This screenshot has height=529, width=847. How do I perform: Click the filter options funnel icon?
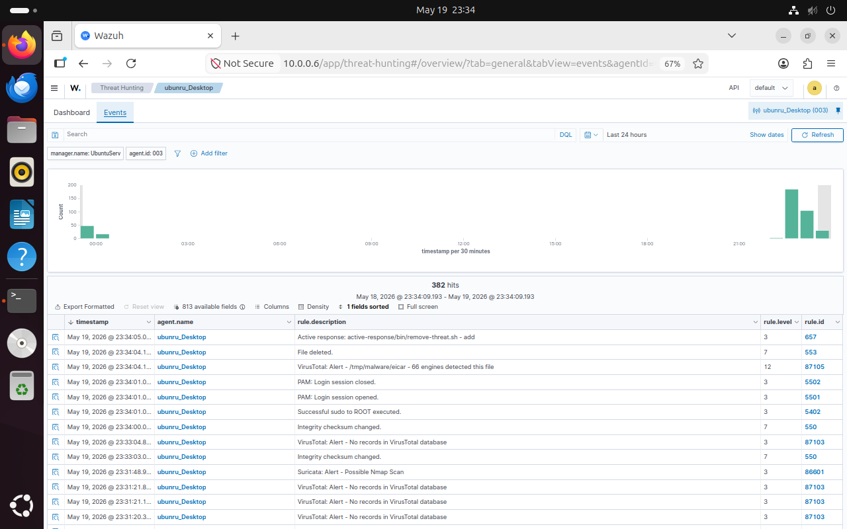pyautogui.click(x=177, y=153)
